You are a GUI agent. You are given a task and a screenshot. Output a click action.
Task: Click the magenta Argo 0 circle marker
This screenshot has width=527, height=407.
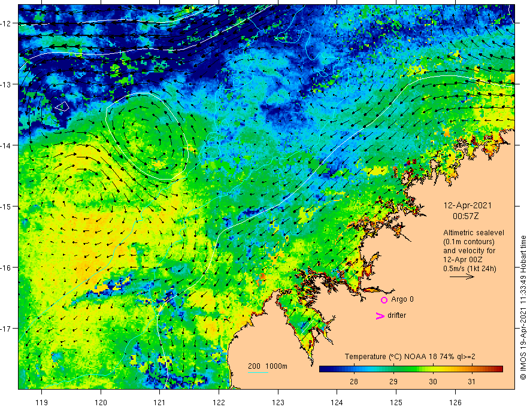pos(384,300)
